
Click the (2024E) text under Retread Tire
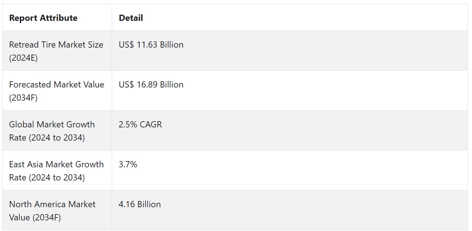pyautogui.click(x=23, y=58)
